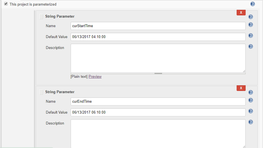Show help for first Description field
The width and height of the screenshot is (263, 148).
[251, 46]
